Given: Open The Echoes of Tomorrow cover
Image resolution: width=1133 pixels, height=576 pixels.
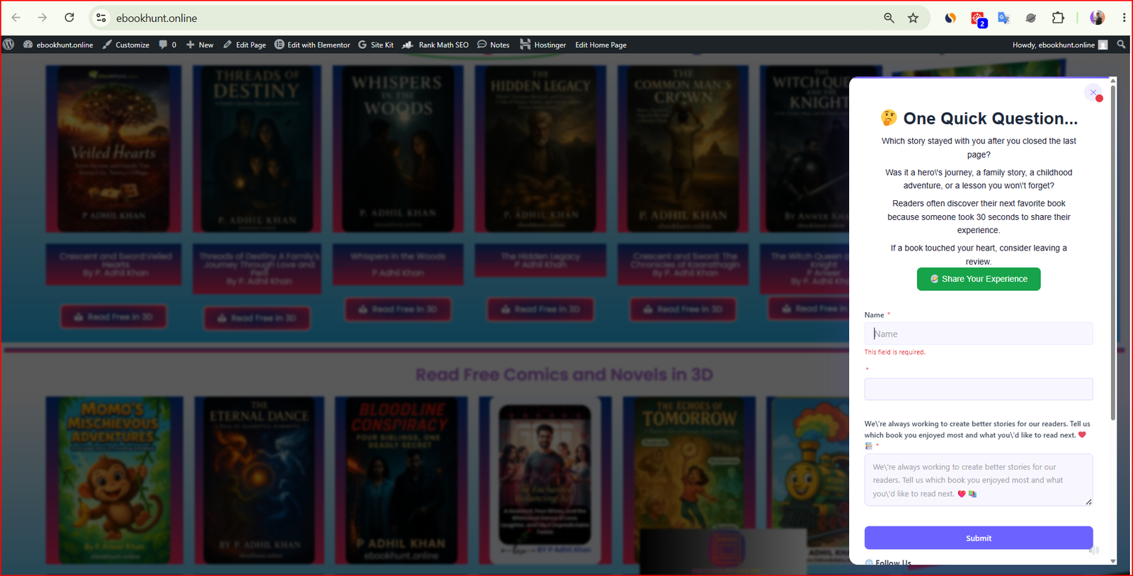Looking at the screenshot, I should [x=689, y=480].
